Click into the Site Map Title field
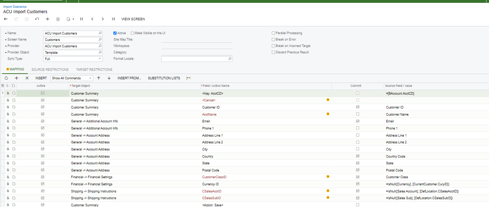The width and height of the screenshot is (489, 207). pos(197,39)
